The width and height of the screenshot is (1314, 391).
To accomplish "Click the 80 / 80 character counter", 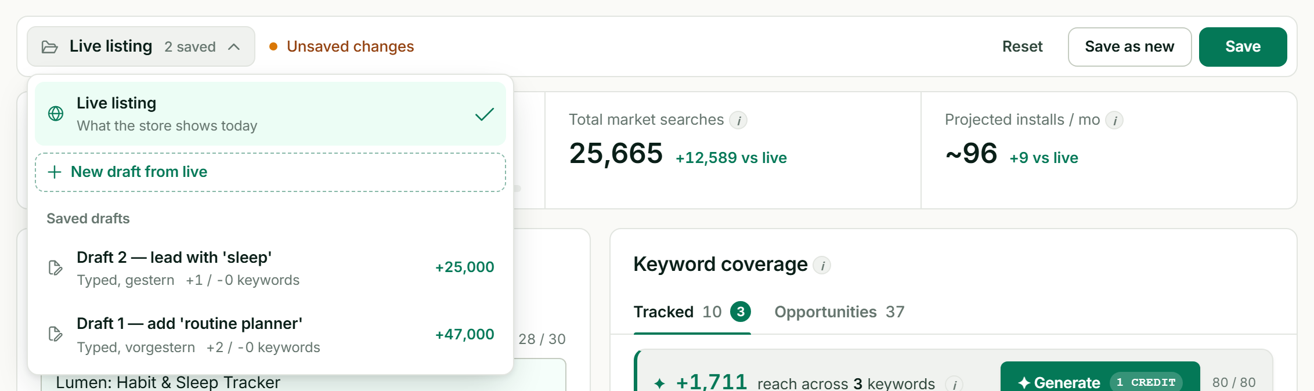I will 1234,382.
